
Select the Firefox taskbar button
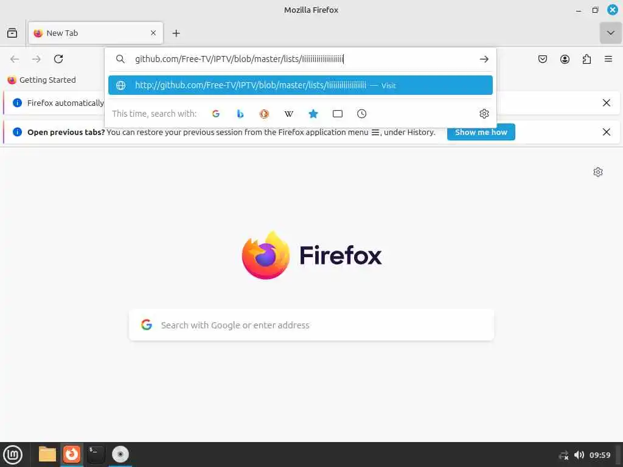click(72, 454)
